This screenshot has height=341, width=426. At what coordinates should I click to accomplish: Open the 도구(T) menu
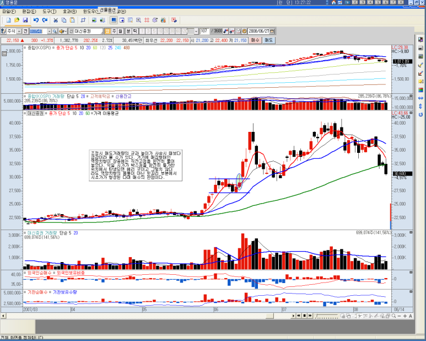pos(49,12)
